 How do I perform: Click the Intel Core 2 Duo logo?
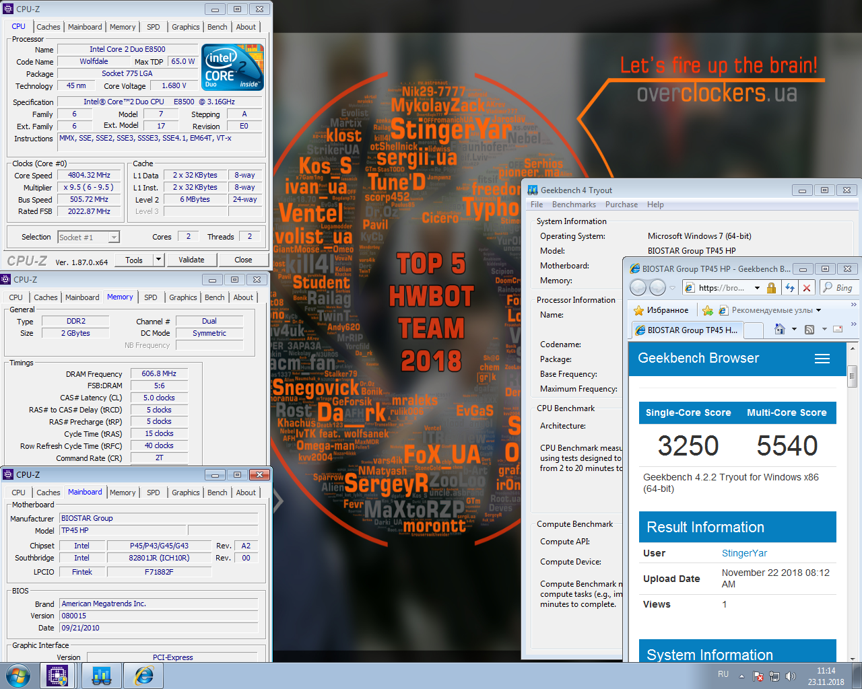point(233,67)
